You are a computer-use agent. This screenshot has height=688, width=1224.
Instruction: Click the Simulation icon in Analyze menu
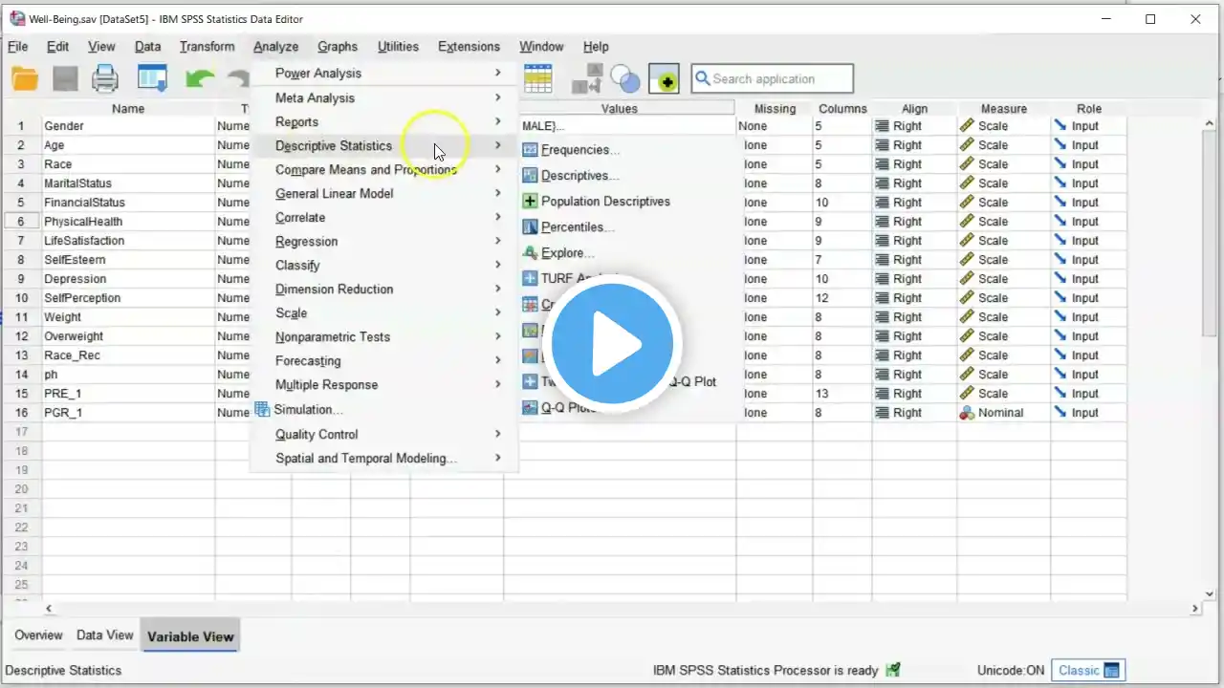click(x=262, y=409)
